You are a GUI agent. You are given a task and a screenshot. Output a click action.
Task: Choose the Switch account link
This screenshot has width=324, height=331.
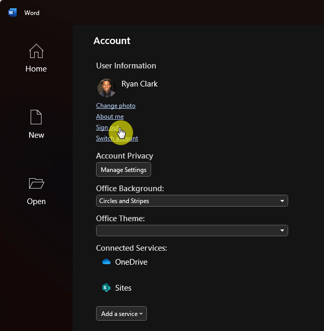pyautogui.click(x=117, y=138)
